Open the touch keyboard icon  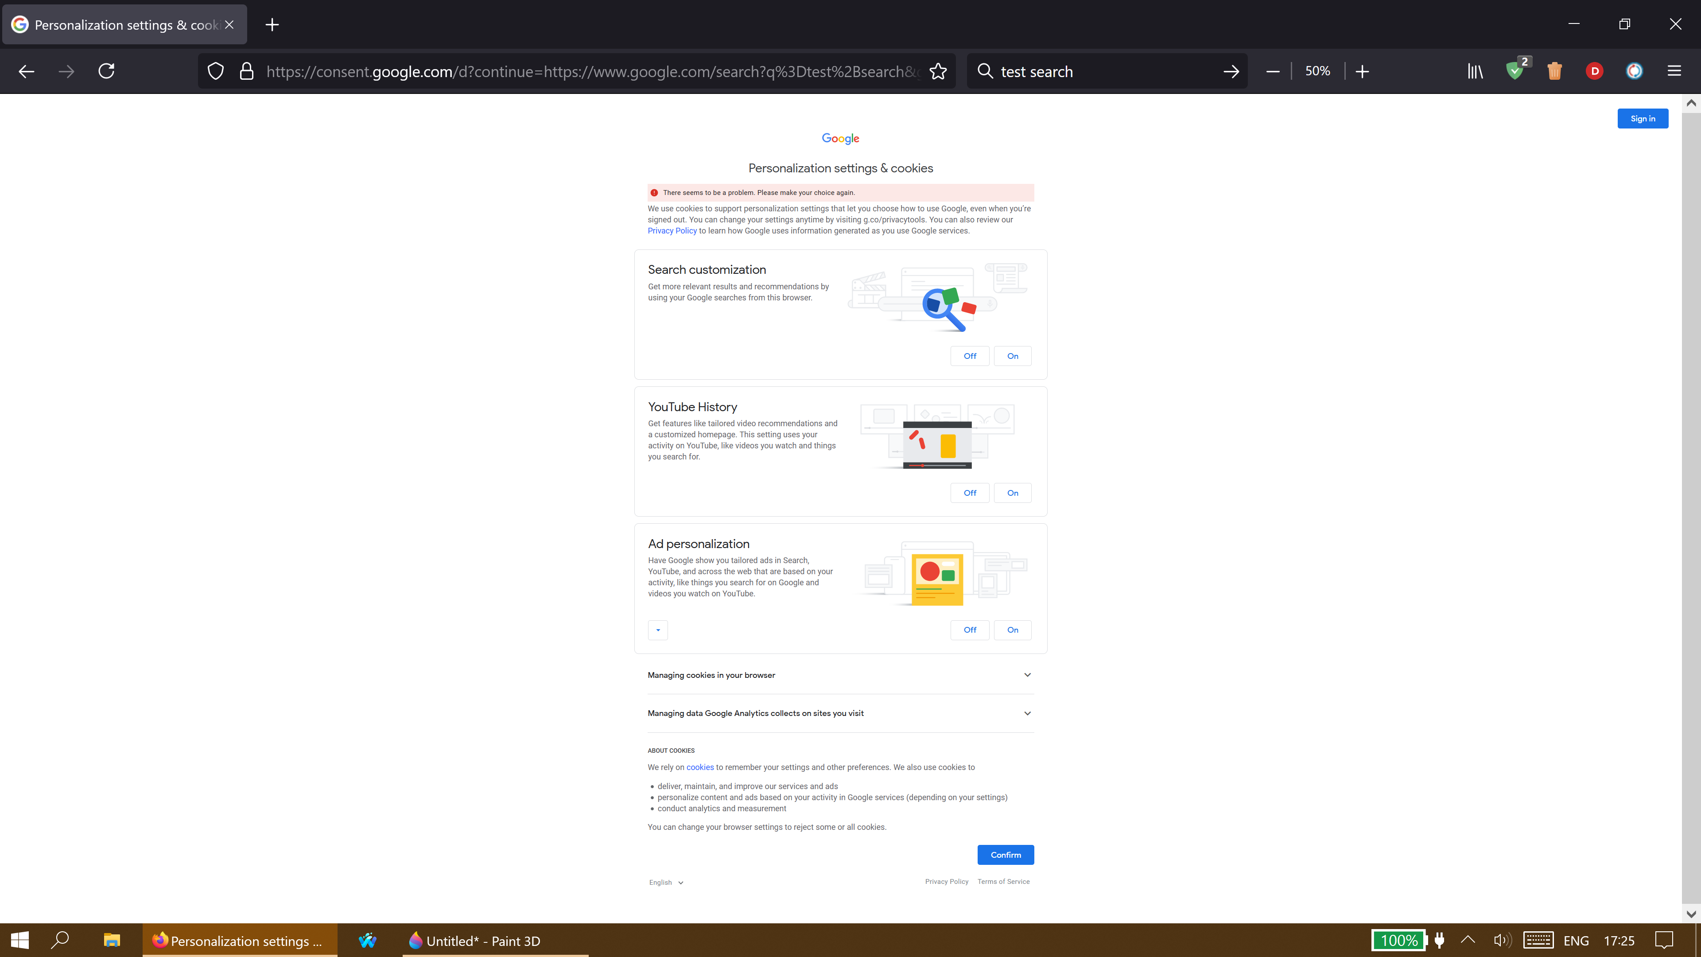click(1538, 941)
